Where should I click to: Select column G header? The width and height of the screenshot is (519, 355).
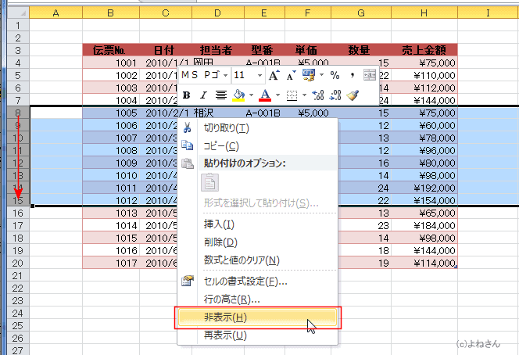(x=361, y=13)
